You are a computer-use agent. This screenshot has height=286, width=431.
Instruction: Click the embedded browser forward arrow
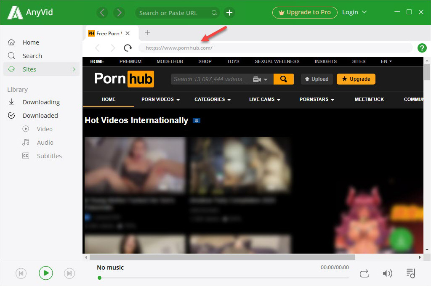113,48
